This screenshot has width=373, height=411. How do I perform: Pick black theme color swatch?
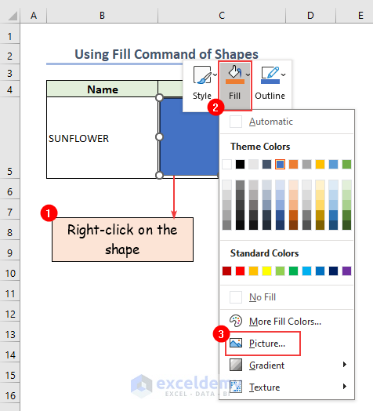coord(240,165)
